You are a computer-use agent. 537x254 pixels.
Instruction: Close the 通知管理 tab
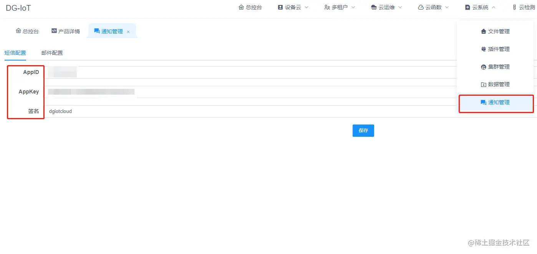[x=128, y=32]
